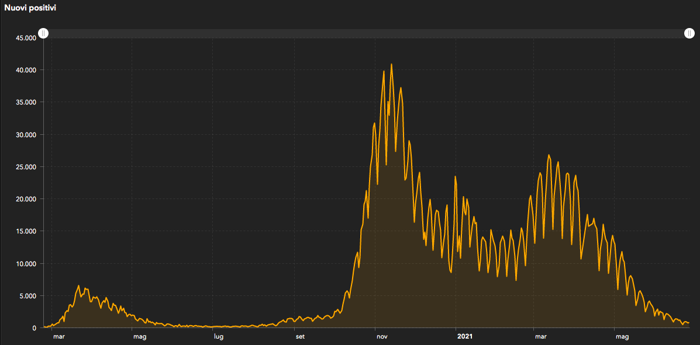The image size is (700, 345).
Task: Click the bold '2021' year label
Action: (x=464, y=336)
